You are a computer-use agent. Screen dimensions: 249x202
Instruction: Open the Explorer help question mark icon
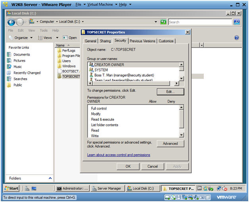[236, 38]
